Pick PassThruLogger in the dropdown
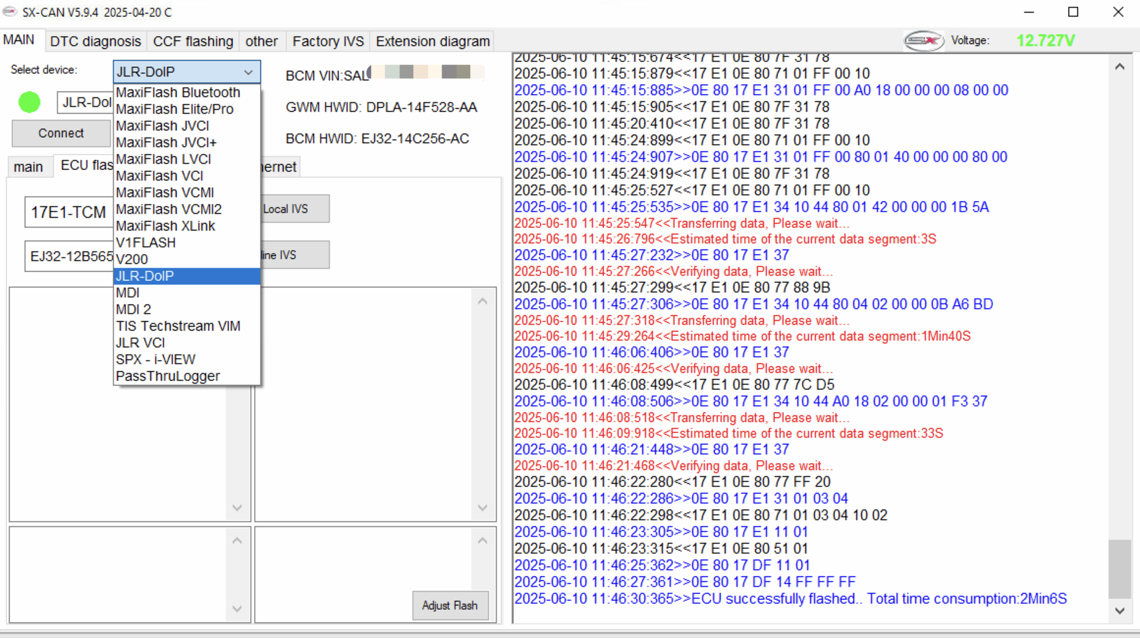Viewport: 1140px width, 638px height. pos(187,376)
